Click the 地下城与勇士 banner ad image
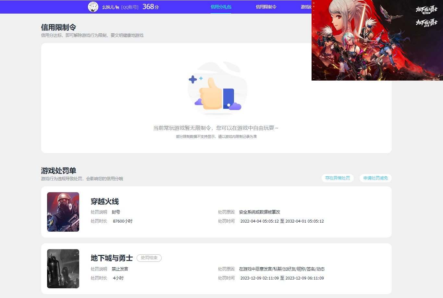This screenshot has width=443, height=298. coord(377,40)
